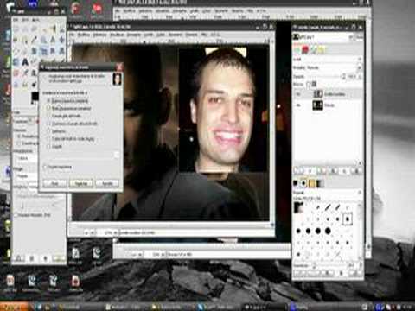Choose the transfer alpha channel option
Screen dimensions: 415x311
point(72,124)
